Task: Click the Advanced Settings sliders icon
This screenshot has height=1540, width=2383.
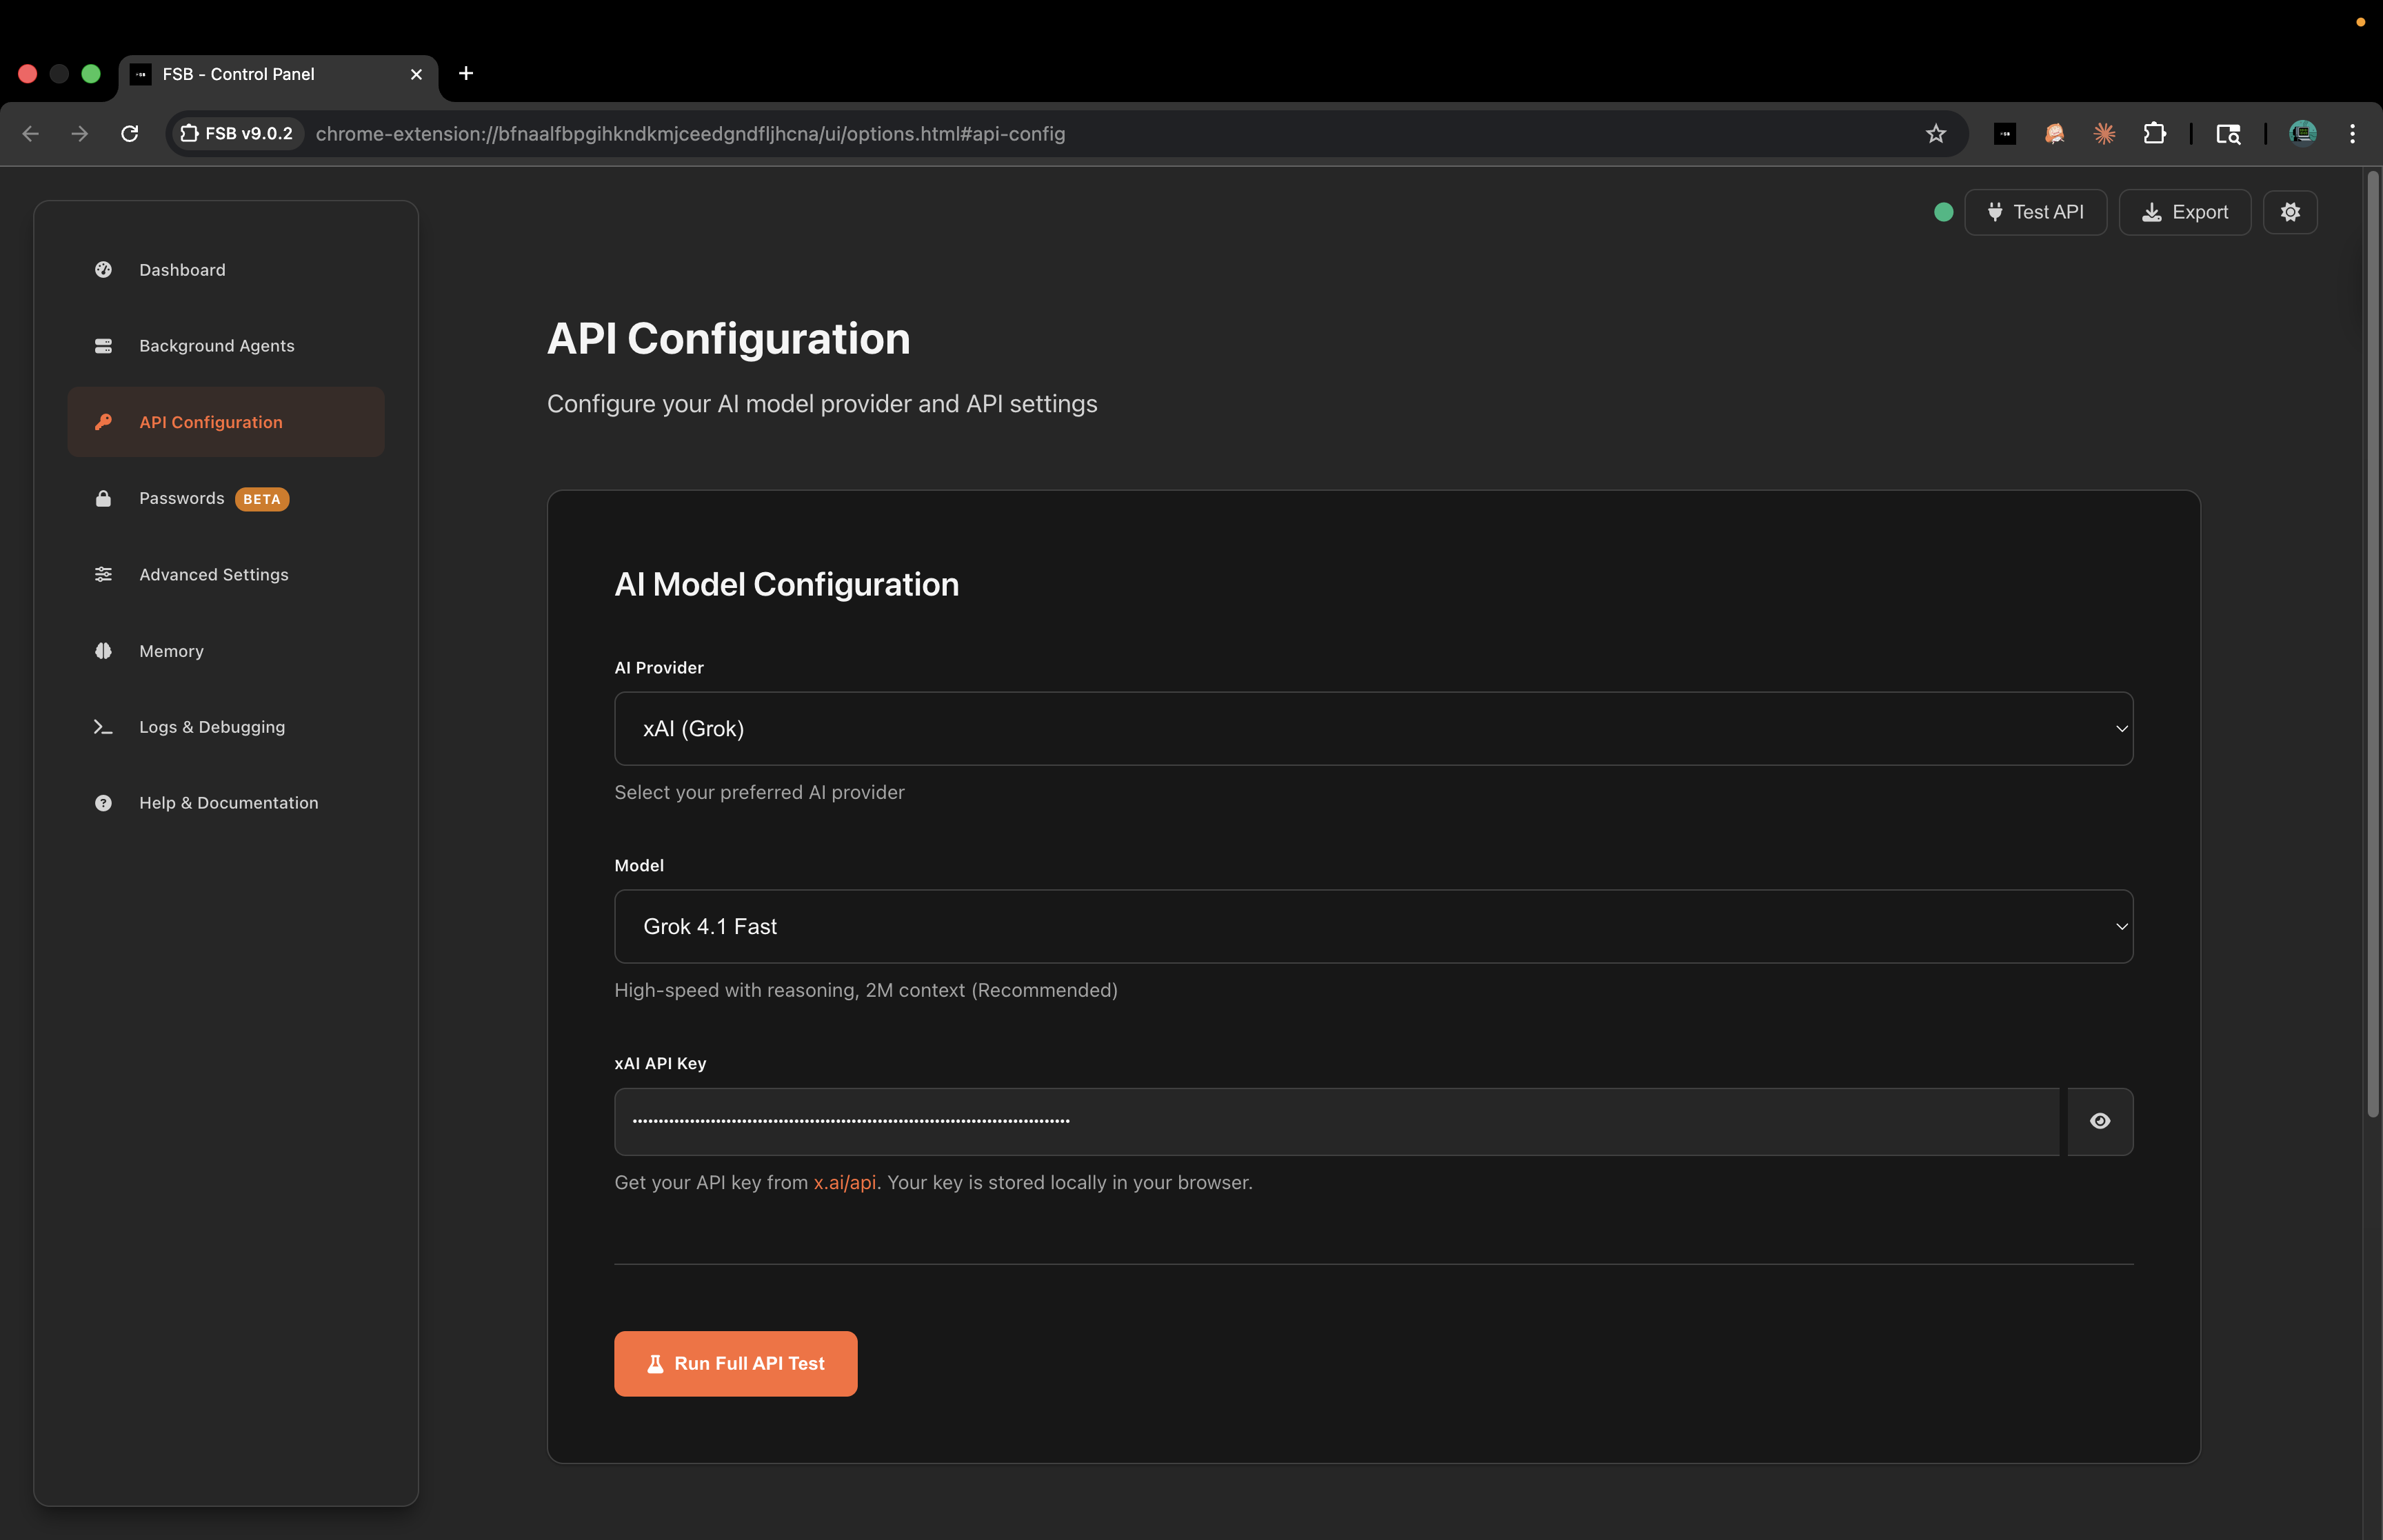Action: [103, 575]
